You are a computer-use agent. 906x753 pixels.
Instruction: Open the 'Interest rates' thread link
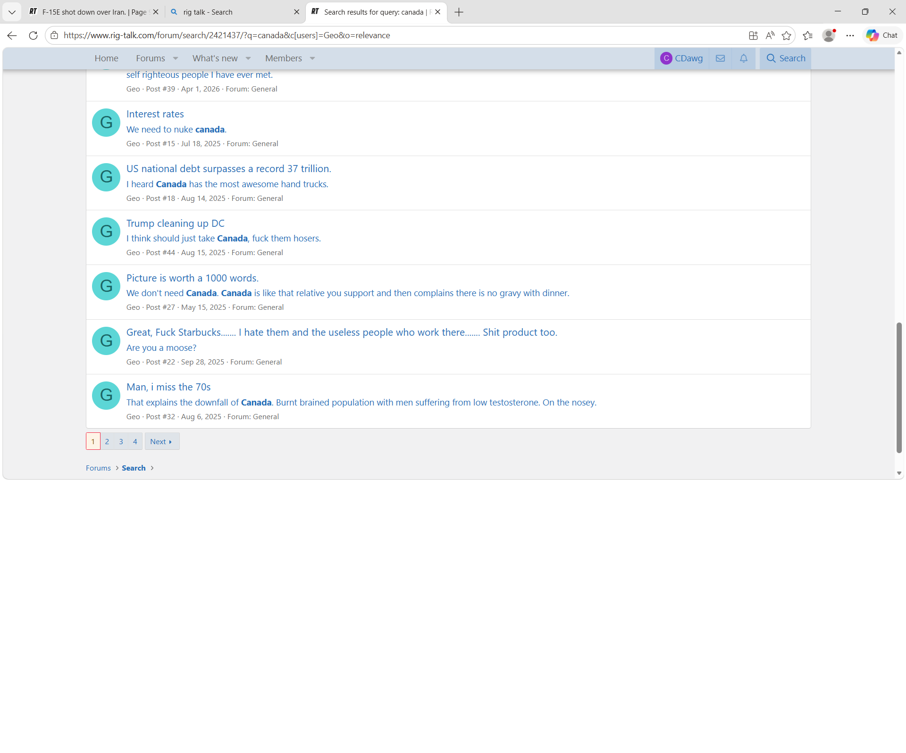[155, 114]
